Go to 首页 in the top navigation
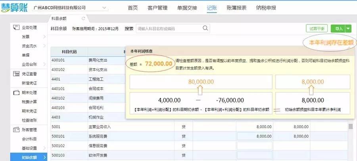The height and width of the screenshot is (161, 357). point(133,8)
